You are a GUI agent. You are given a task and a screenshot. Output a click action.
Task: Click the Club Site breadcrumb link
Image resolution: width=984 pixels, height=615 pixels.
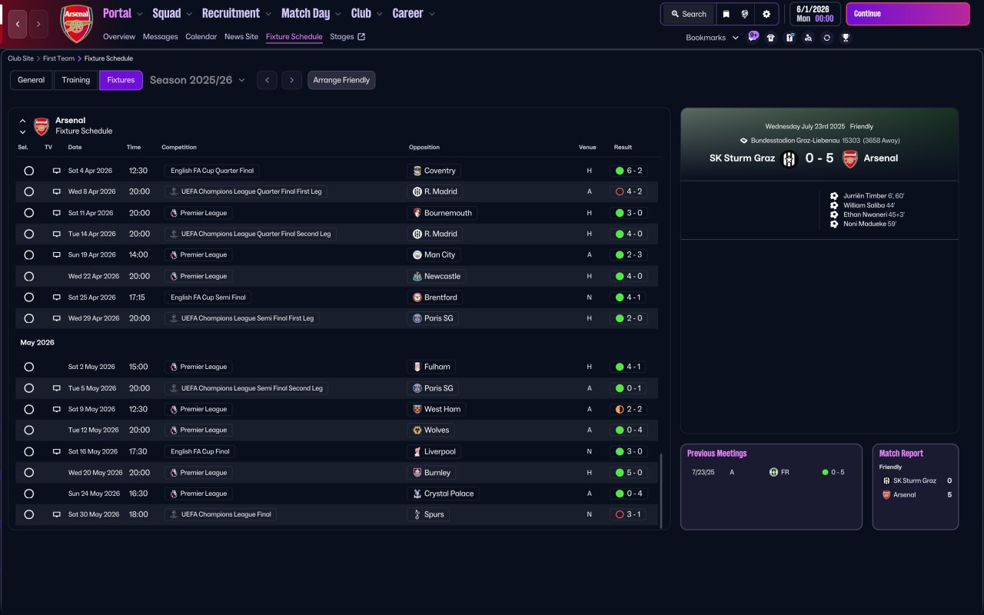pos(21,58)
